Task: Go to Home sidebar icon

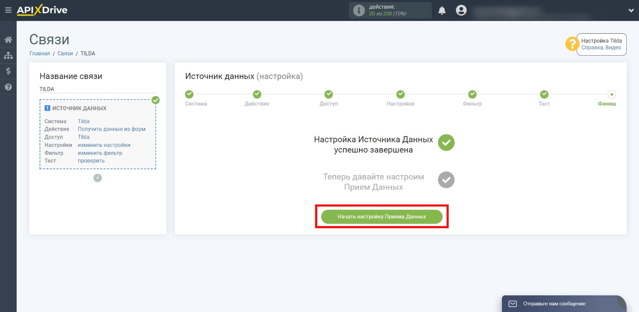Action: [x=8, y=40]
